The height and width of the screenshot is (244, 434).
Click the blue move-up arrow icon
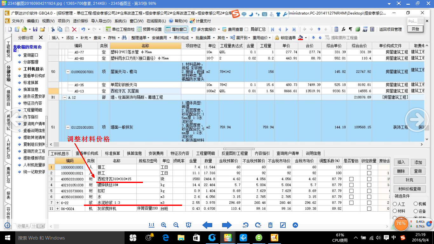point(313,37)
